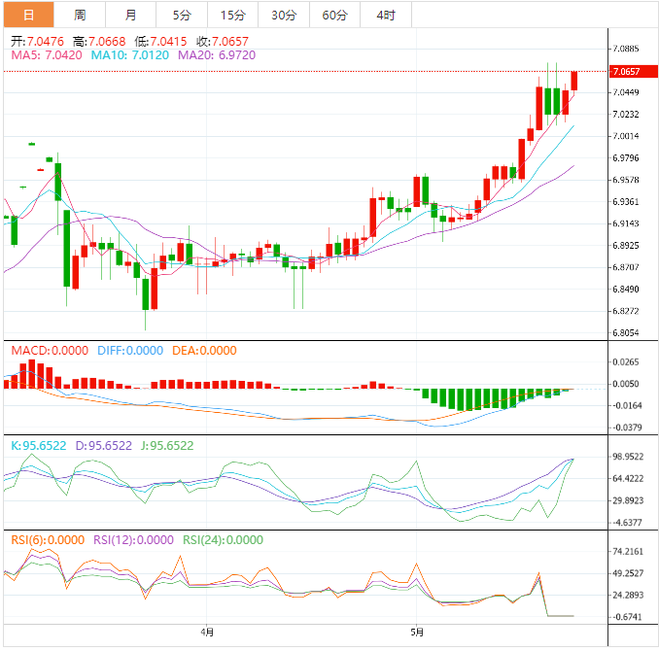This screenshot has height=651, width=659.
Task: Click the 开:7.0476 open value
Action: tap(37, 41)
